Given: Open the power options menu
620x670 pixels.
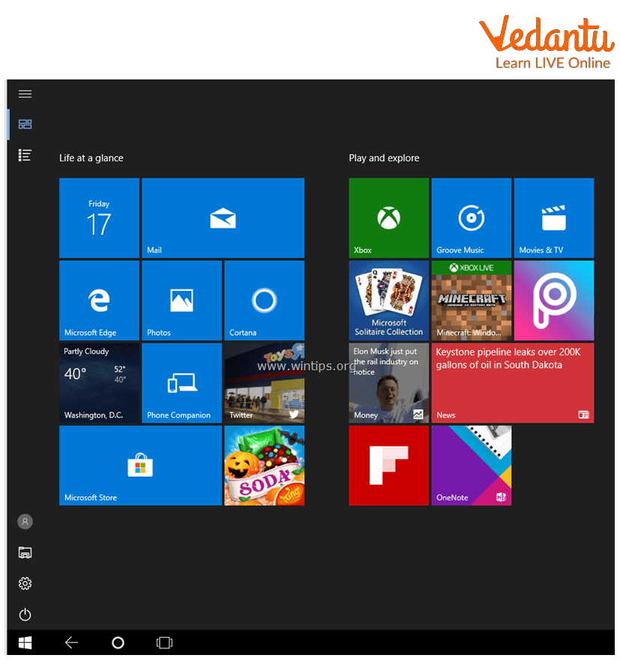Looking at the screenshot, I should (25, 615).
